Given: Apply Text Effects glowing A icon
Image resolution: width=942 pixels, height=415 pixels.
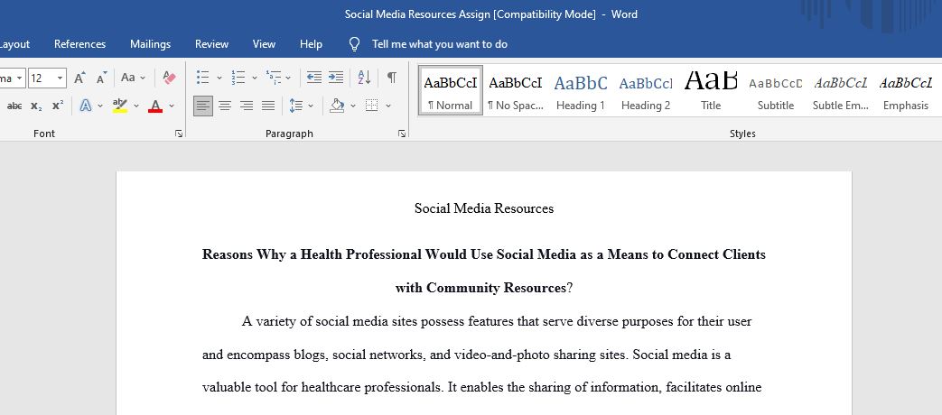Looking at the screenshot, I should 85,106.
